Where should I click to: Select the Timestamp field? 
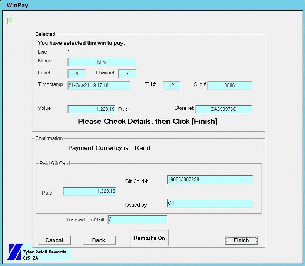(x=99, y=85)
